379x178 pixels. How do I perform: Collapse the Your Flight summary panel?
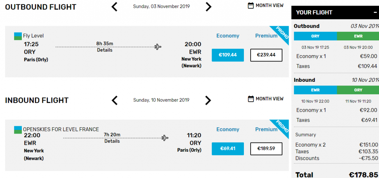click(x=375, y=12)
